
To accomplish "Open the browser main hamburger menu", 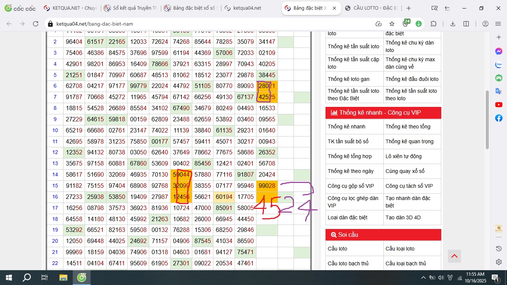I will point(498,24).
